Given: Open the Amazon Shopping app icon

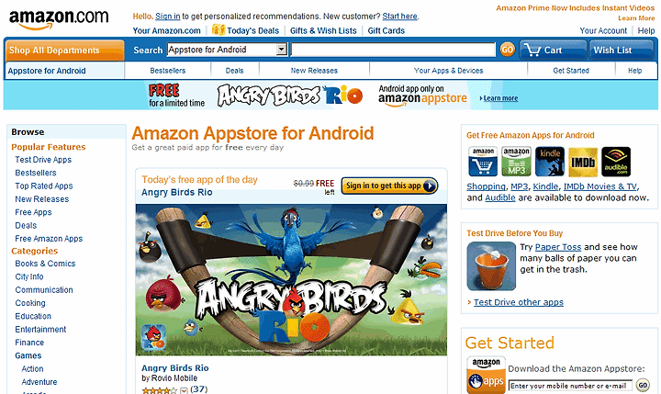Looking at the screenshot, I should point(483,162).
